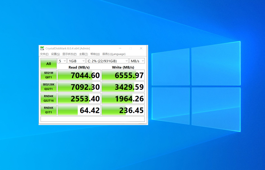Click the CrystalDiskMark 8.0.4 x64 [Admin] title text
Image resolution: width=265 pixels, height=170 pixels.
pyautogui.click(x=68, y=48)
